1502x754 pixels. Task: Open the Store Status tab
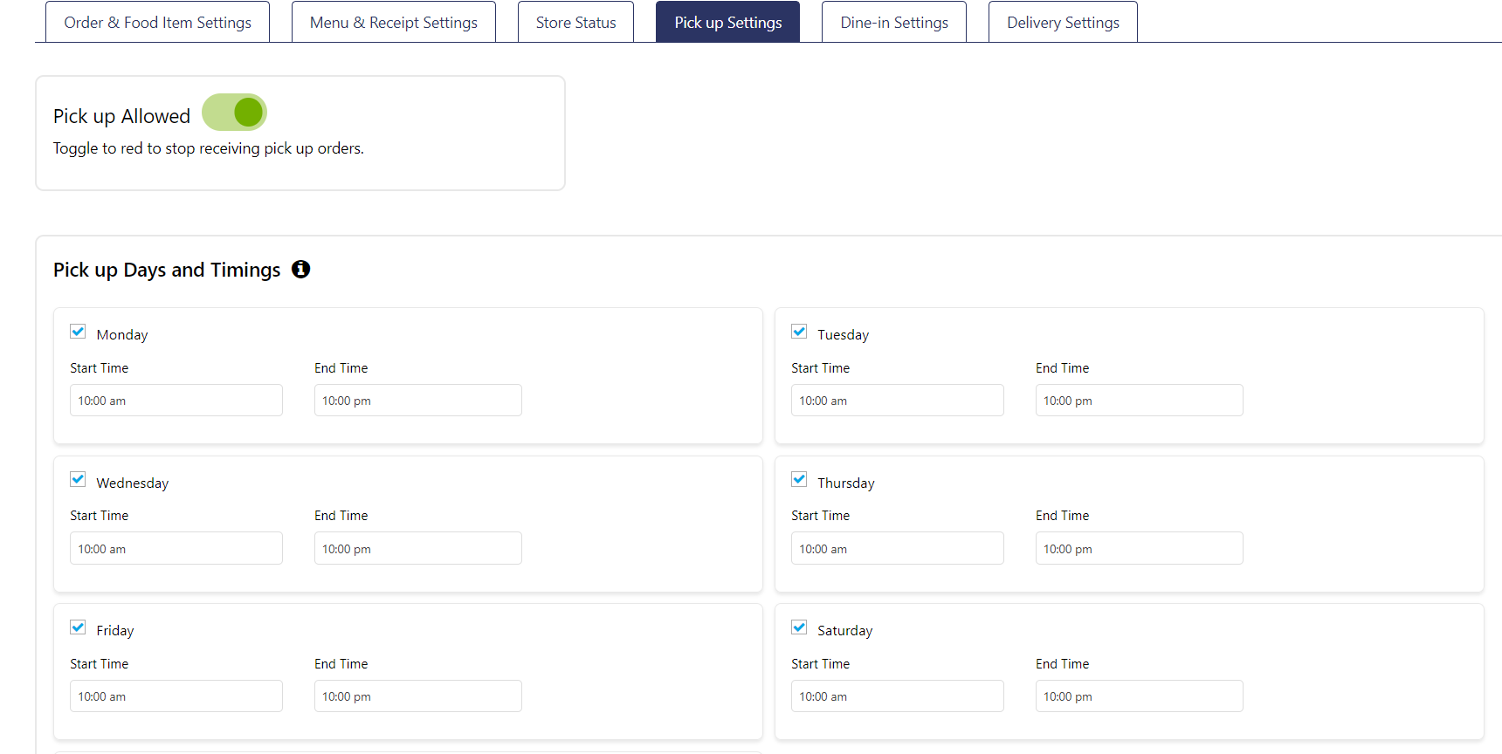pyautogui.click(x=575, y=23)
